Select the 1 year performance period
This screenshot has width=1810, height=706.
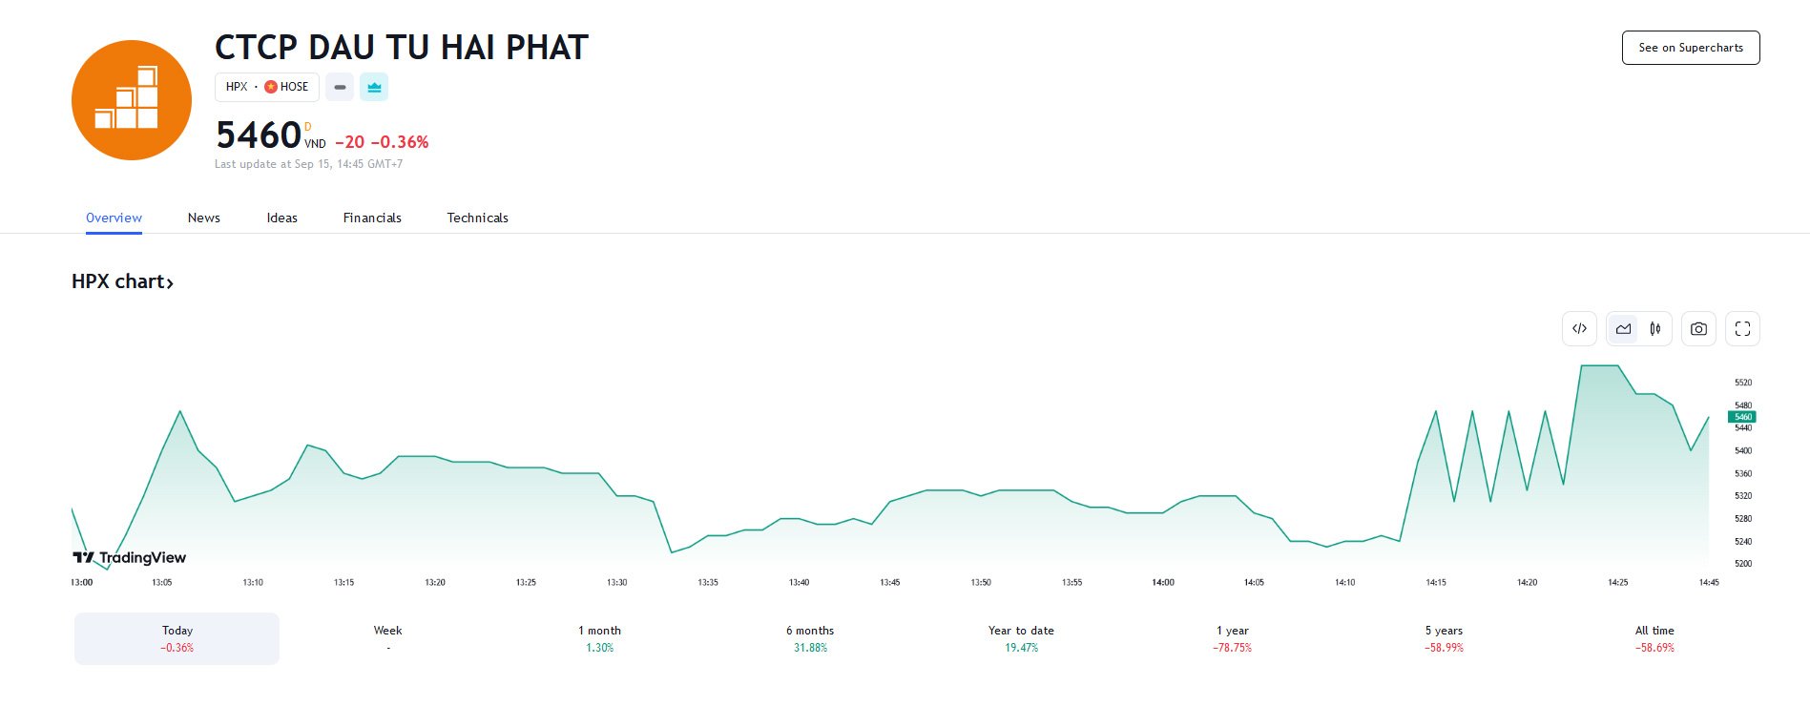click(x=1232, y=637)
